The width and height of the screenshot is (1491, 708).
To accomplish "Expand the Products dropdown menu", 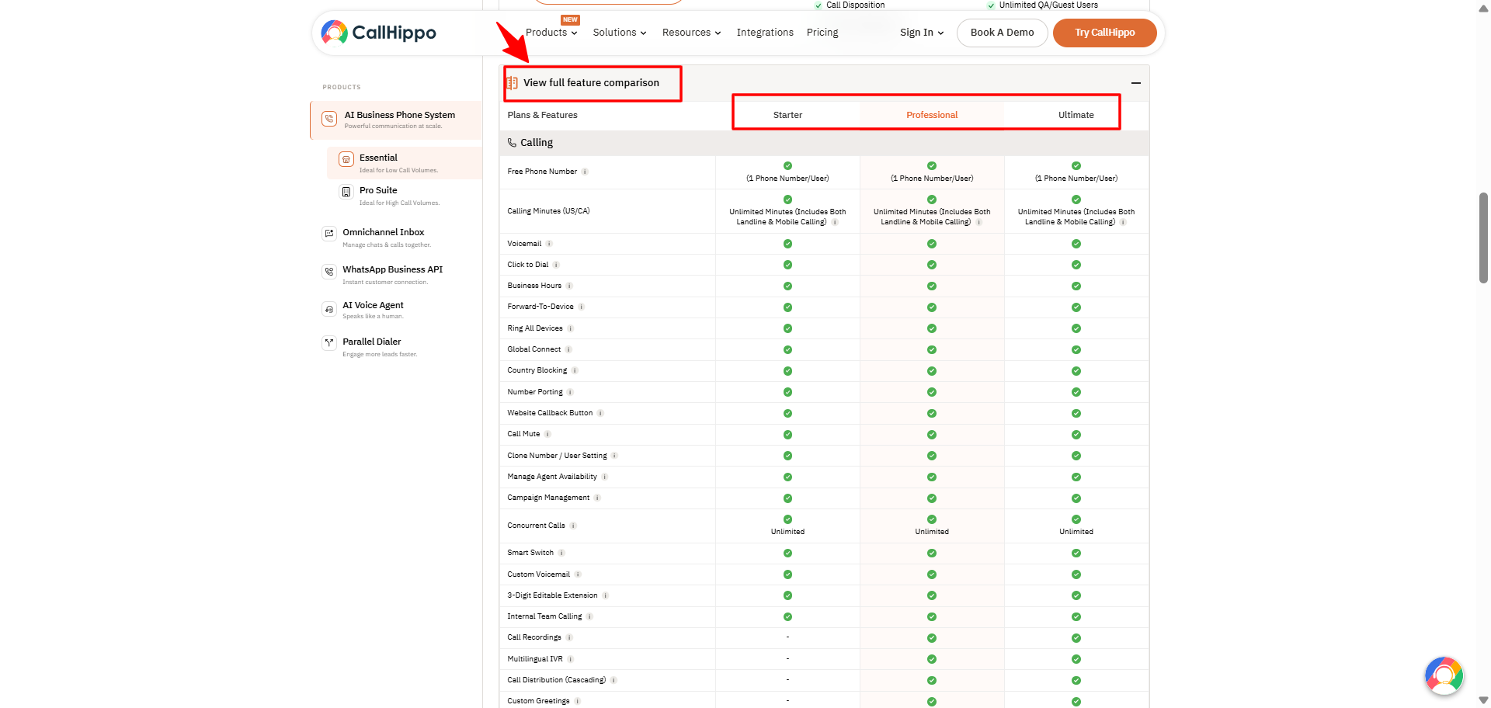I will [551, 33].
